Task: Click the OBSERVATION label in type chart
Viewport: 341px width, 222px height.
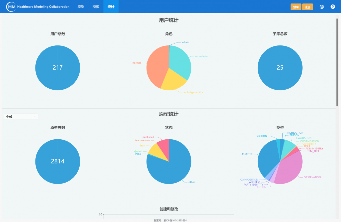Action: coord(312,177)
